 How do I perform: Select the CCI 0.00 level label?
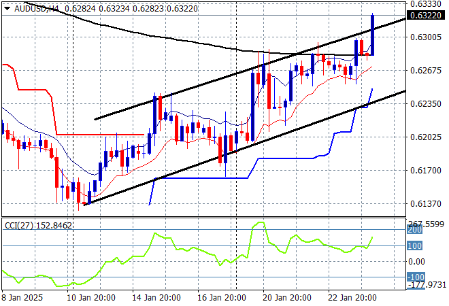(x=416, y=261)
